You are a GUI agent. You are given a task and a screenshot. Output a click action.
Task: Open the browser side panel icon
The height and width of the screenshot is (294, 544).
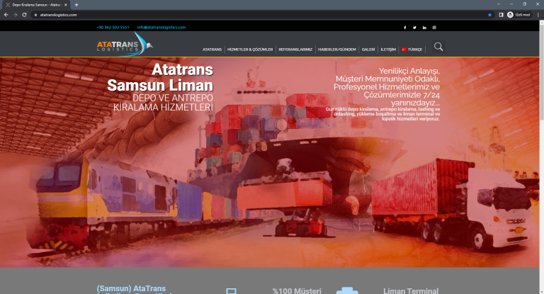[501, 15]
